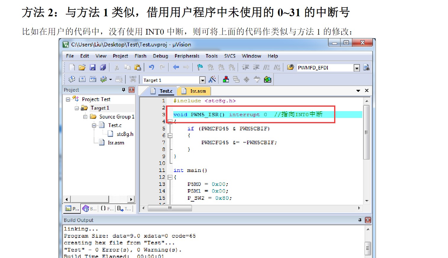The width and height of the screenshot is (448, 258).
Task: Select the Books tab in Project panel
Action: coord(89,209)
